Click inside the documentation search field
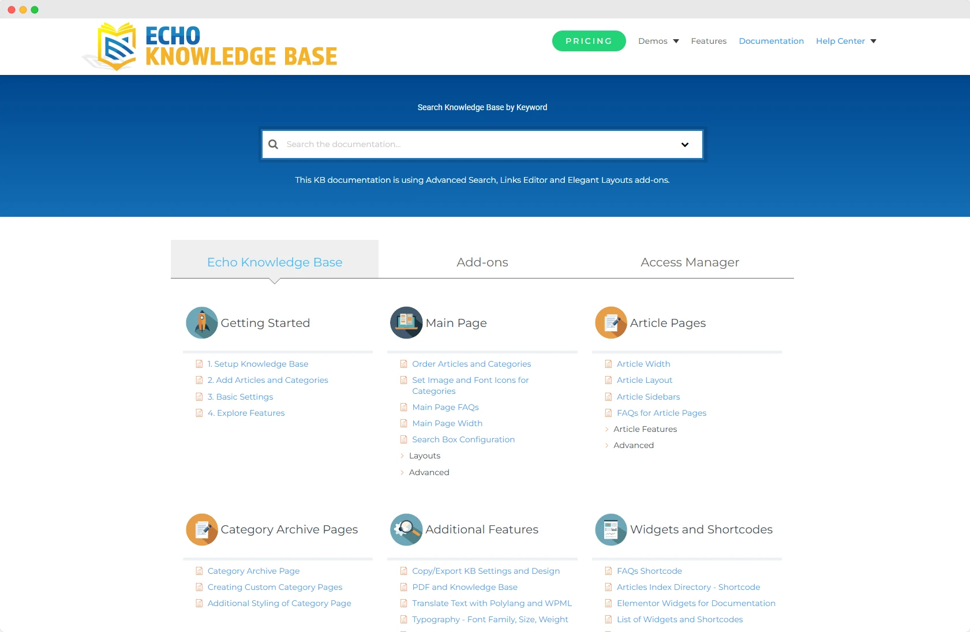The image size is (970, 632). coord(462,144)
